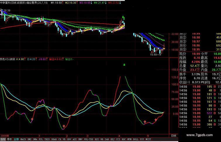Click the second red buy arrow near chart end
221x142 pixels.
(x=156, y=120)
